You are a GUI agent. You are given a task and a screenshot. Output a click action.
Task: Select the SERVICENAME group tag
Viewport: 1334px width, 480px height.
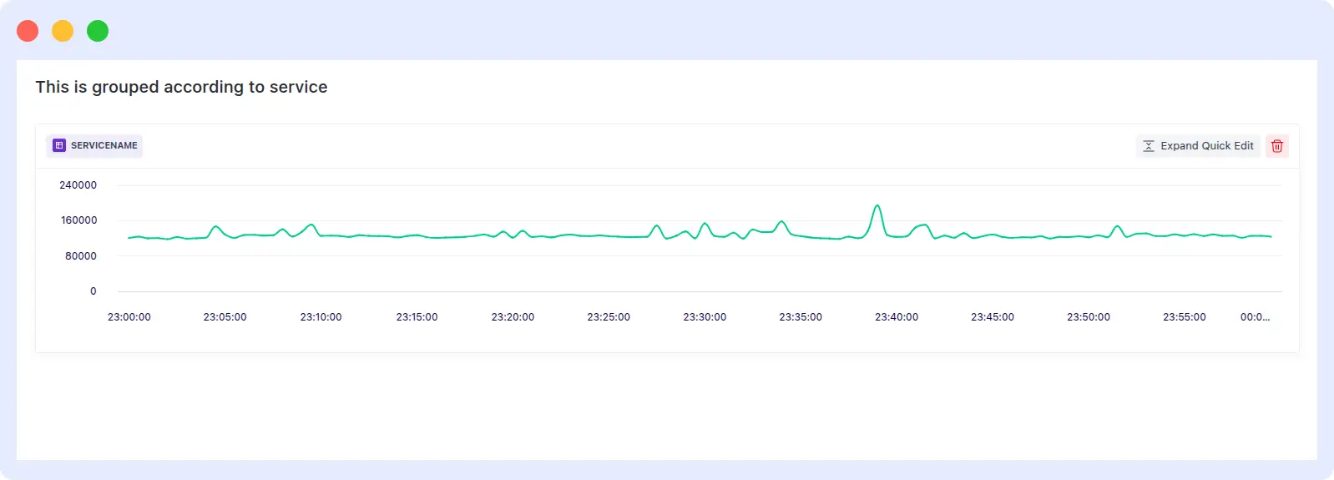click(94, 145)
